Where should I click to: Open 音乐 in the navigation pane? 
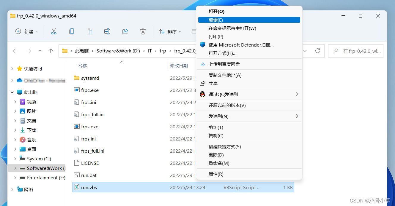32,140
